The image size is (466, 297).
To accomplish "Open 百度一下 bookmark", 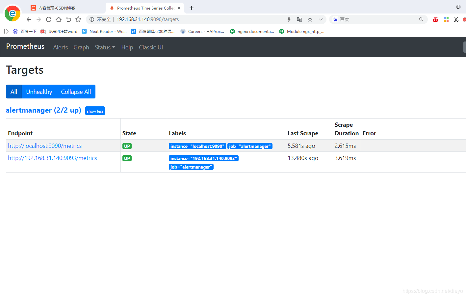I will coord(25,31).
